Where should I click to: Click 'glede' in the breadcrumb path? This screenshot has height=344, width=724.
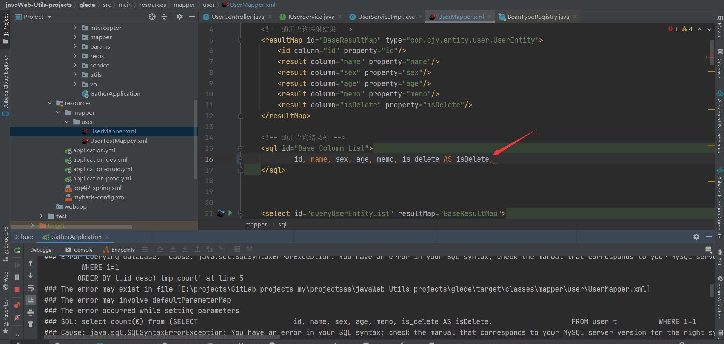pyautogui.click(x=87, y=5)
